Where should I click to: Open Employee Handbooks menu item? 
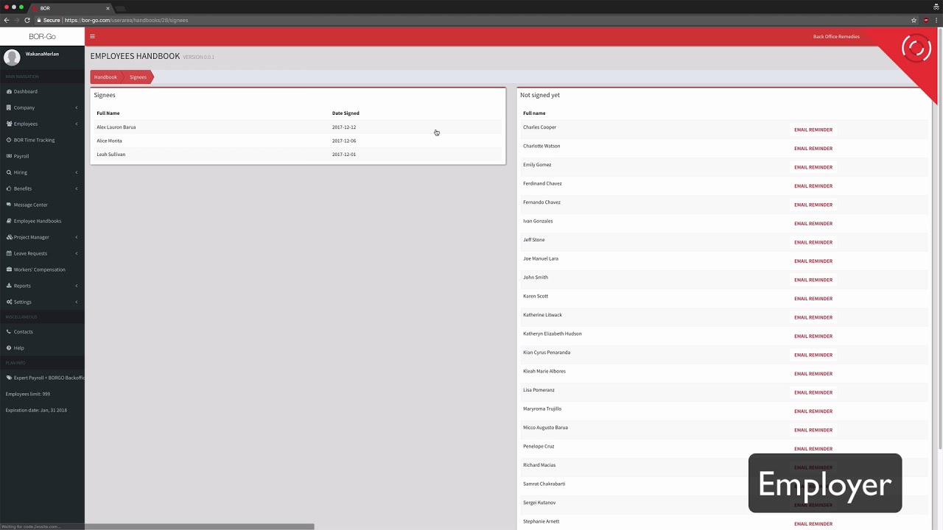(x=42, y=221)
